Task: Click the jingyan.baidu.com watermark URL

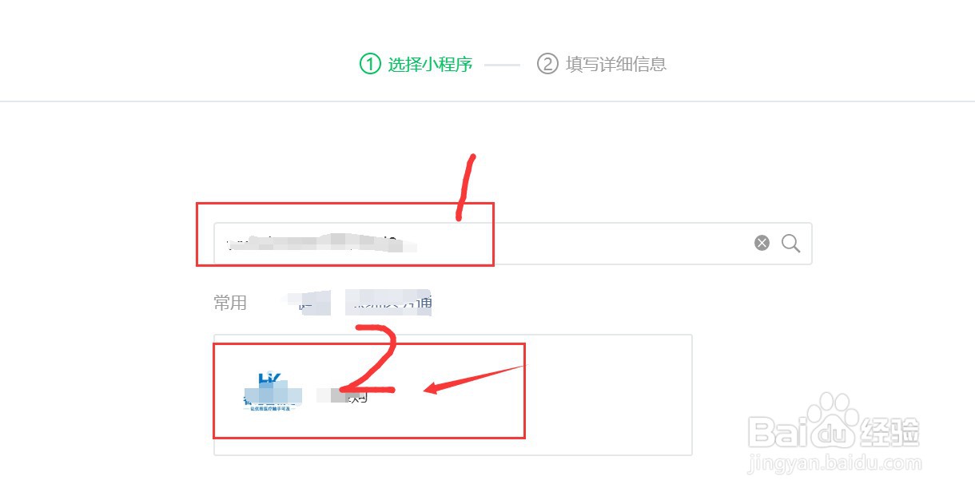Action: tap(834, 463)
